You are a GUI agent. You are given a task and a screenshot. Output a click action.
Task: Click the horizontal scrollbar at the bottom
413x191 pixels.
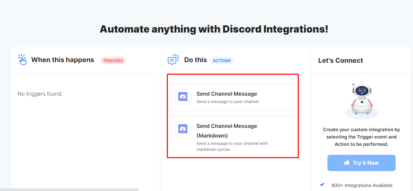click(x=69, y=190)
